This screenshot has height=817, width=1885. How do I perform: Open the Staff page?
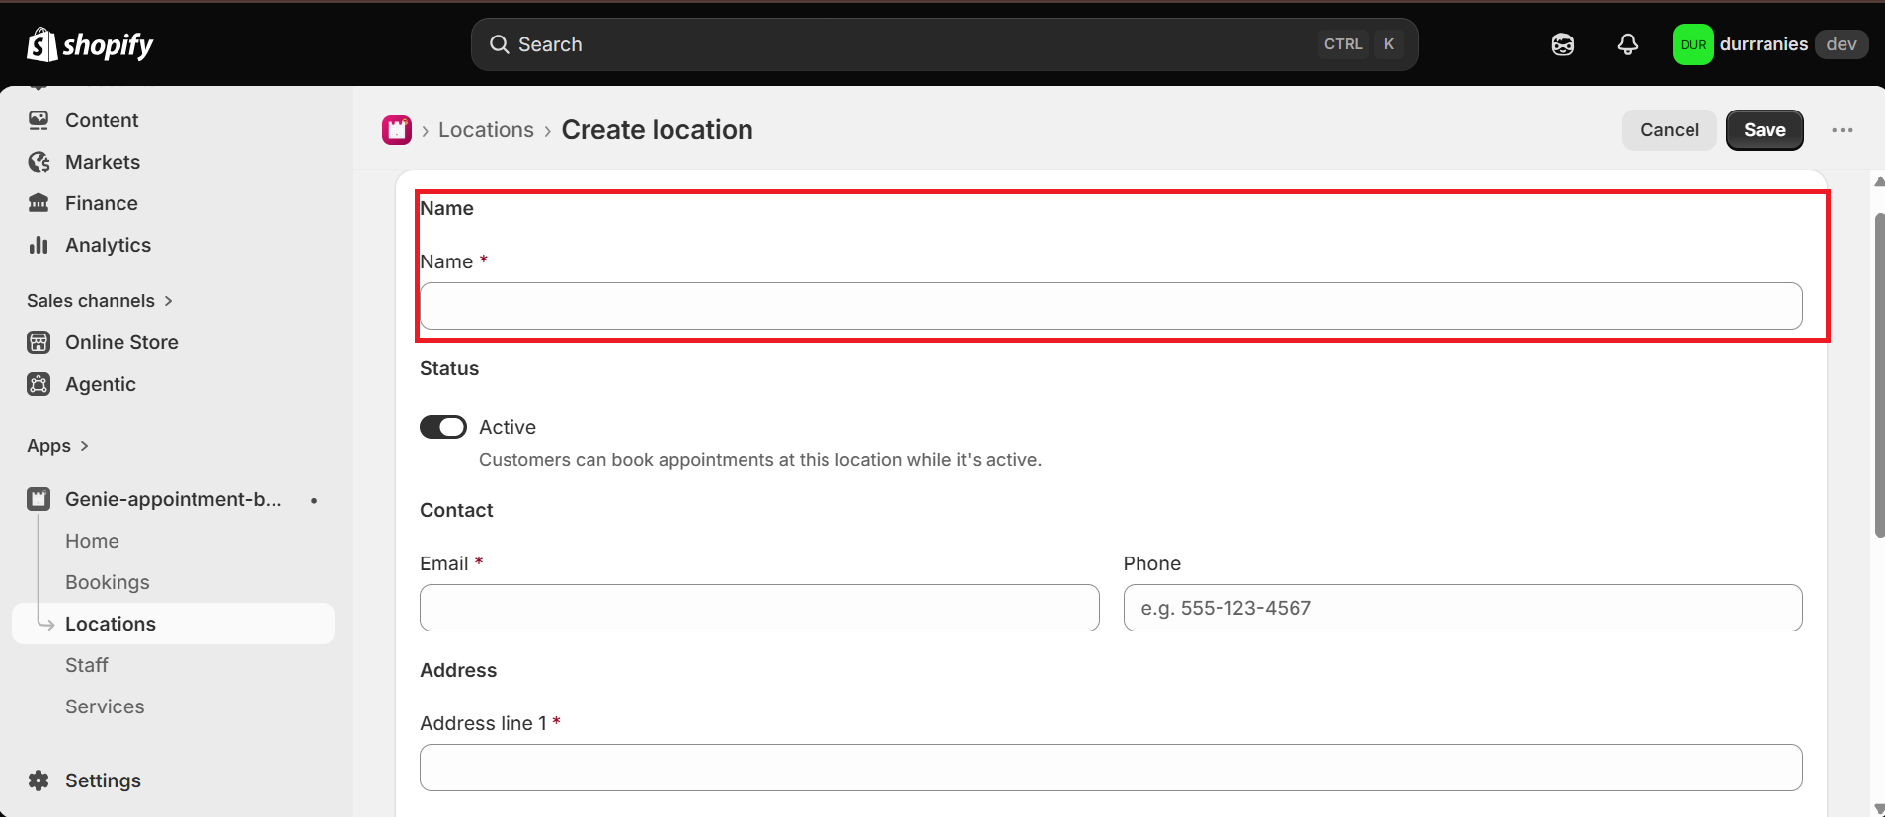[87, 665]
